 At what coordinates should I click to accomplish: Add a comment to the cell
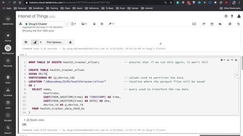click(x=237, y=75)
